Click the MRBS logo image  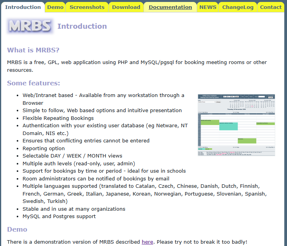(x=30, y=26)
